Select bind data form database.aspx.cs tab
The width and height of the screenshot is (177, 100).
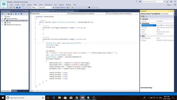click(x=40, y=11)
